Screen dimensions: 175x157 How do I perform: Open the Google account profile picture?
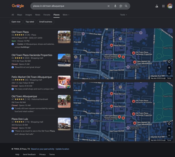[170, 6]
